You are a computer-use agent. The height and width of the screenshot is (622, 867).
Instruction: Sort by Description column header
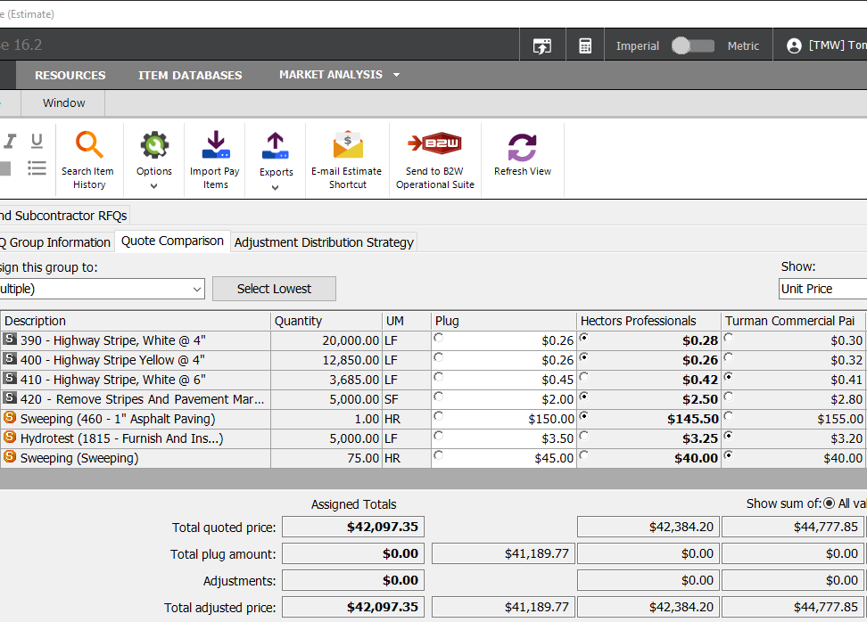(136, 321)
